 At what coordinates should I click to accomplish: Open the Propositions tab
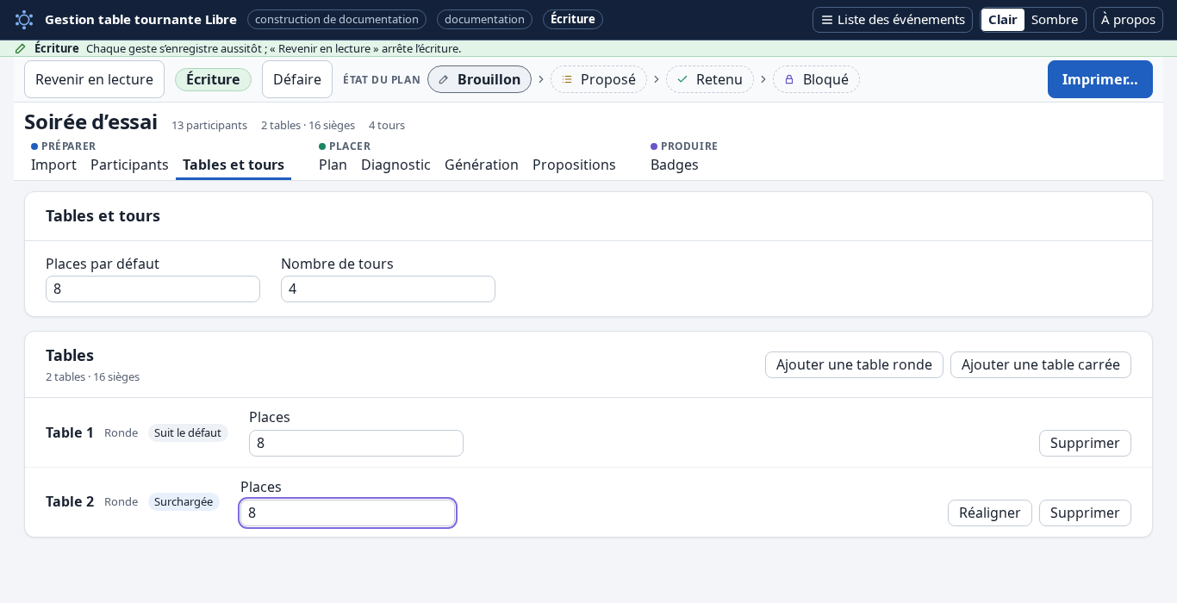(x=574, y=165)
